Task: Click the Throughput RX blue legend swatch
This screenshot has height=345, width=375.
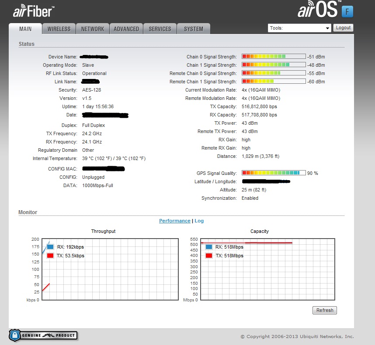Action: click(x=50, y=247)
